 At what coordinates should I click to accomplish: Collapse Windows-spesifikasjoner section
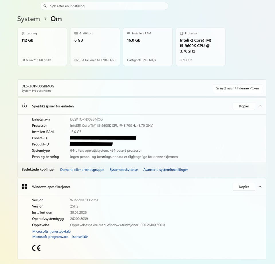[260, 187]
